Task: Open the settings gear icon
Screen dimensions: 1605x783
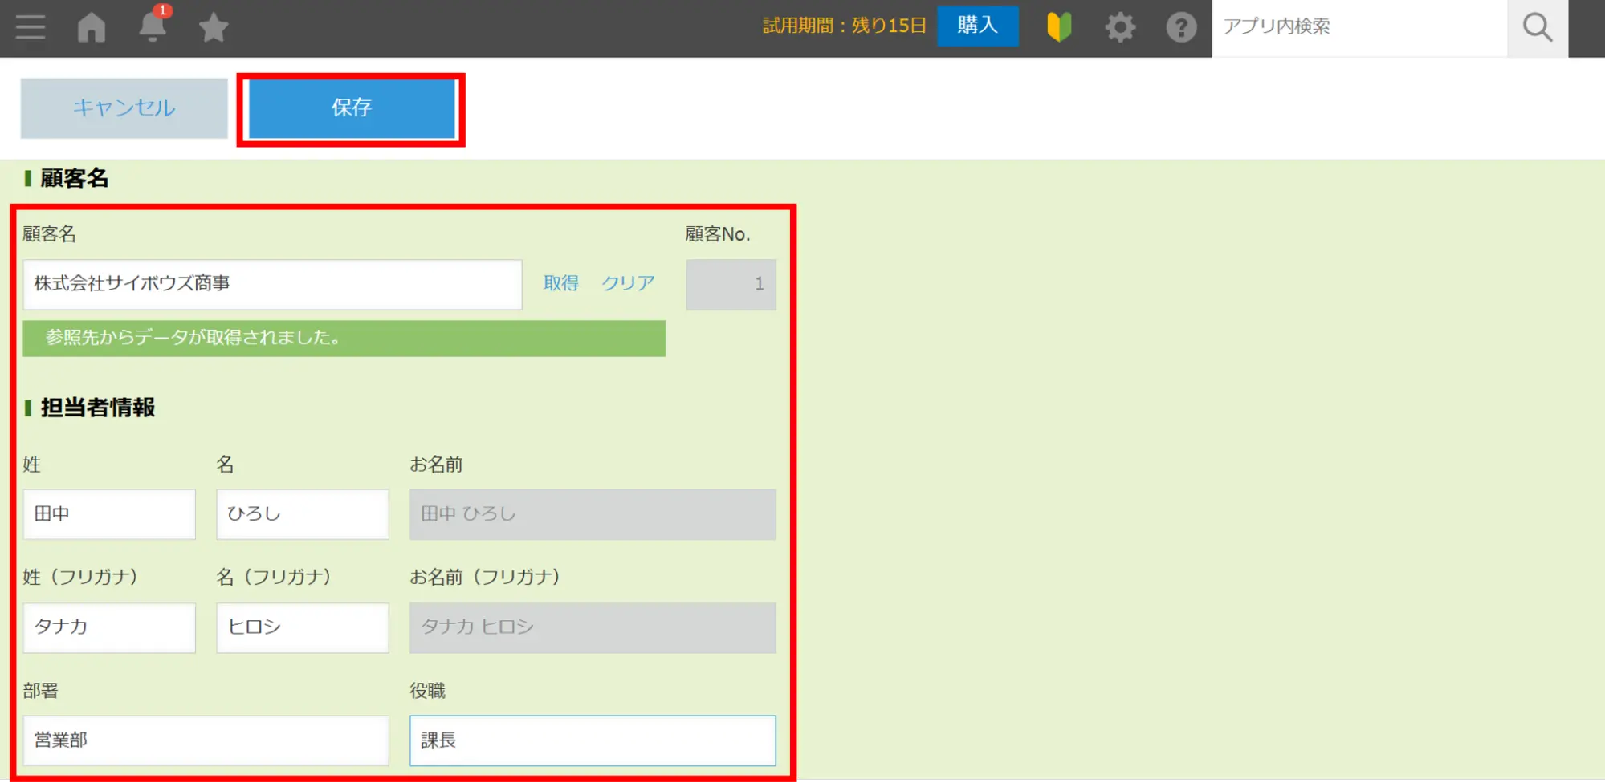Action: pyautogui.click(x=1120, y=27)
